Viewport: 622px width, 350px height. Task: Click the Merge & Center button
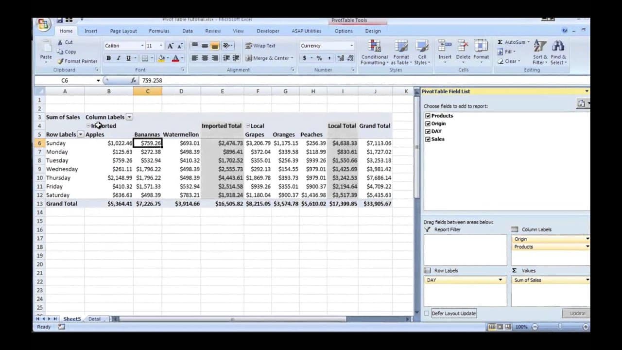pyautogui.click(x=269, y=58)
